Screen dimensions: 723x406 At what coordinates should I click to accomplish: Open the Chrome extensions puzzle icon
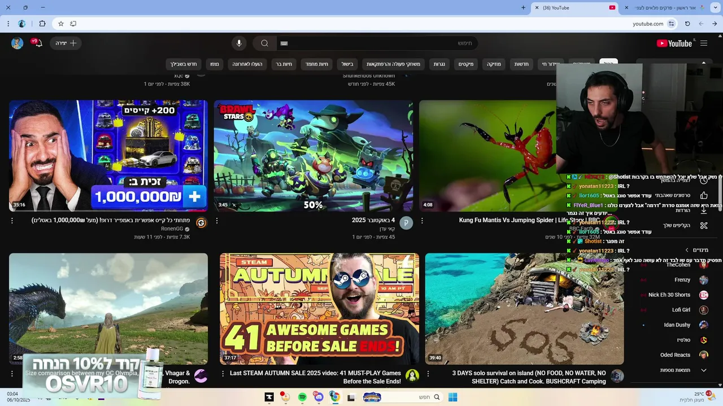42,24
